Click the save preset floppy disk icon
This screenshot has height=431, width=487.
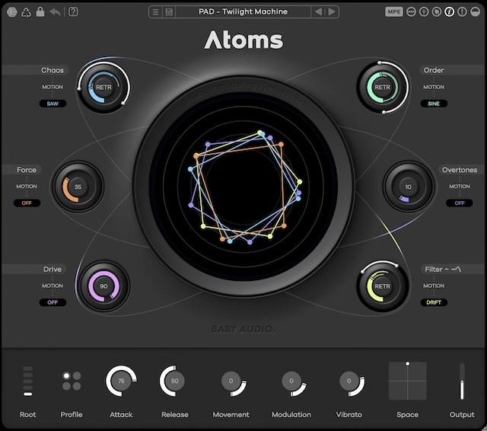coord(169,12)
